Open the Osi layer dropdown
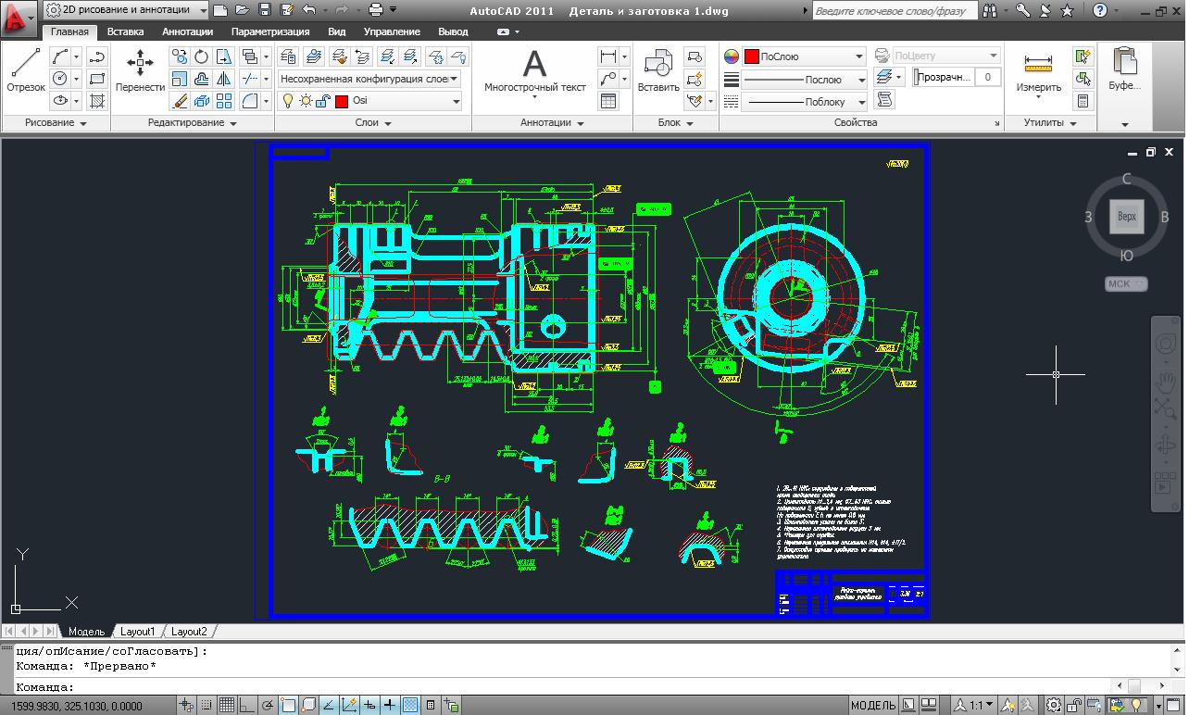Viewport: 1189px width, 715px height. (x=456, y=101)
